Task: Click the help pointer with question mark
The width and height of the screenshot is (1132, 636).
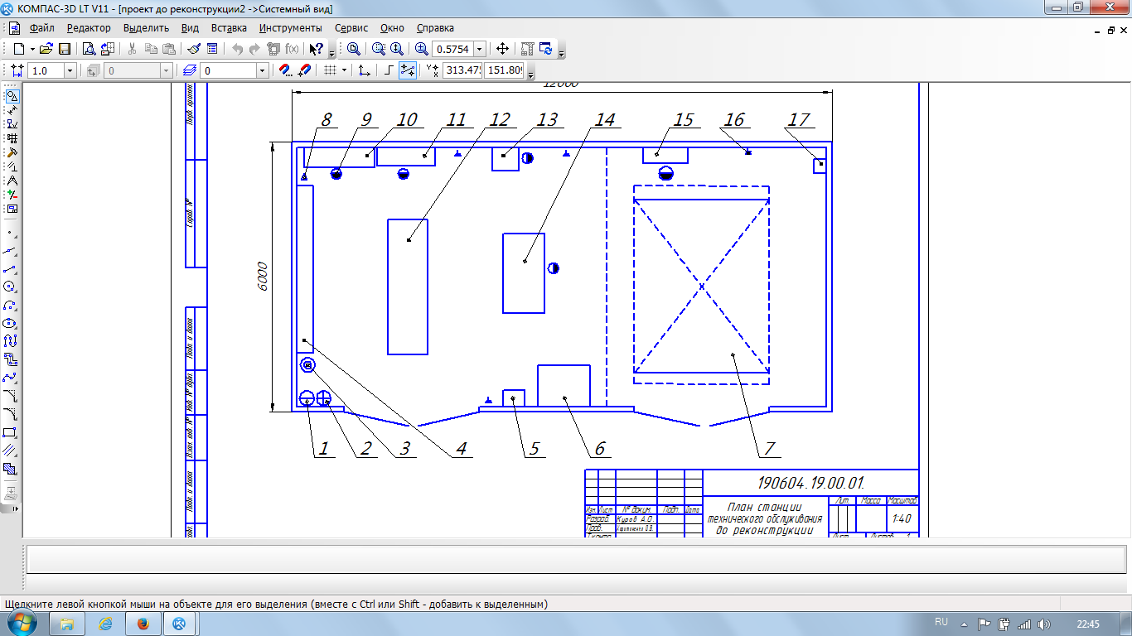Action: pos(316,49)
